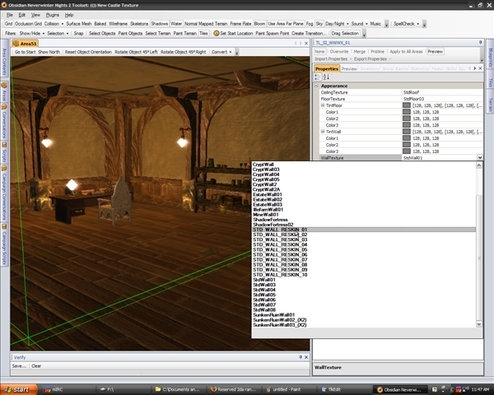Click the TintFloor Color1 gray swatch
This screenshot has height=395, width=494.
[406, 112]
